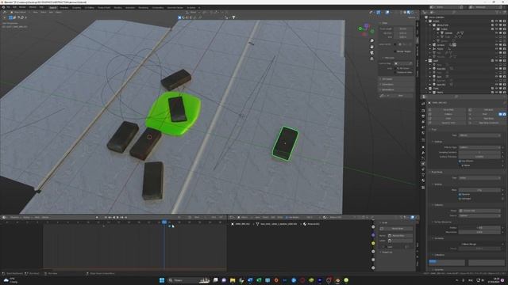The image size is (508, 285).
Task: Toggle the Use Effector checkbox
Action: (460, 161)
